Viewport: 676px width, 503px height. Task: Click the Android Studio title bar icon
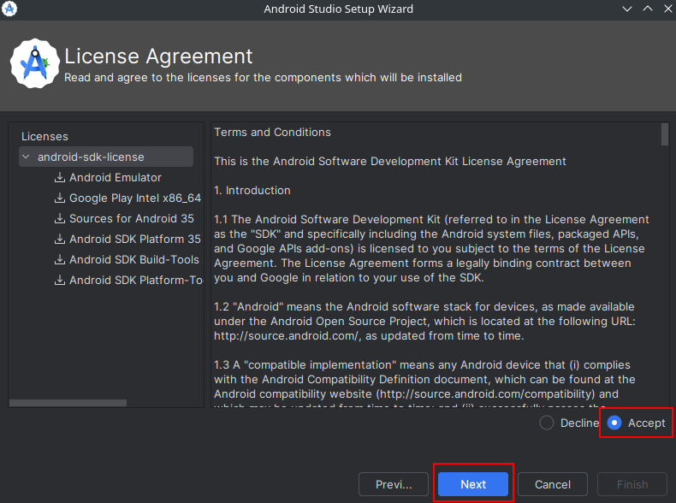pos(9,9)
